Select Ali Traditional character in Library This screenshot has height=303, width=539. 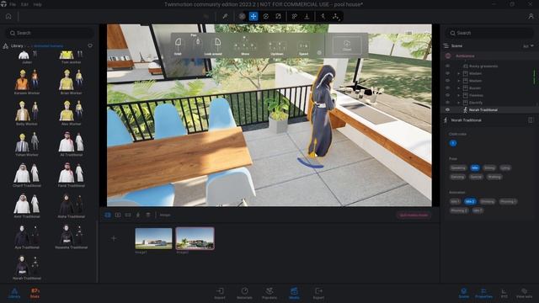click(x=71, y=144)
